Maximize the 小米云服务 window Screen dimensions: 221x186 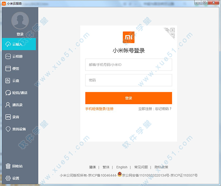pyautogui.click(x=205, y=3)
